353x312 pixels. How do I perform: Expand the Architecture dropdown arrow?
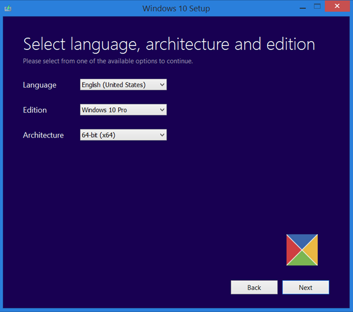pyautogui.click(x=162, y=135)
